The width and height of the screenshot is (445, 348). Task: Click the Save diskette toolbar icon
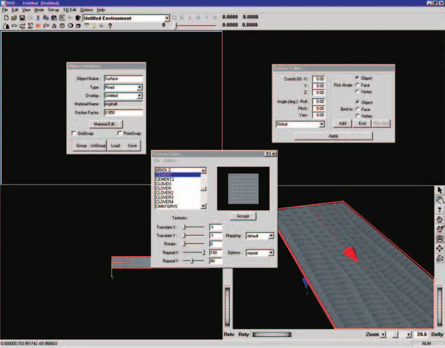[x=22, y=18]
